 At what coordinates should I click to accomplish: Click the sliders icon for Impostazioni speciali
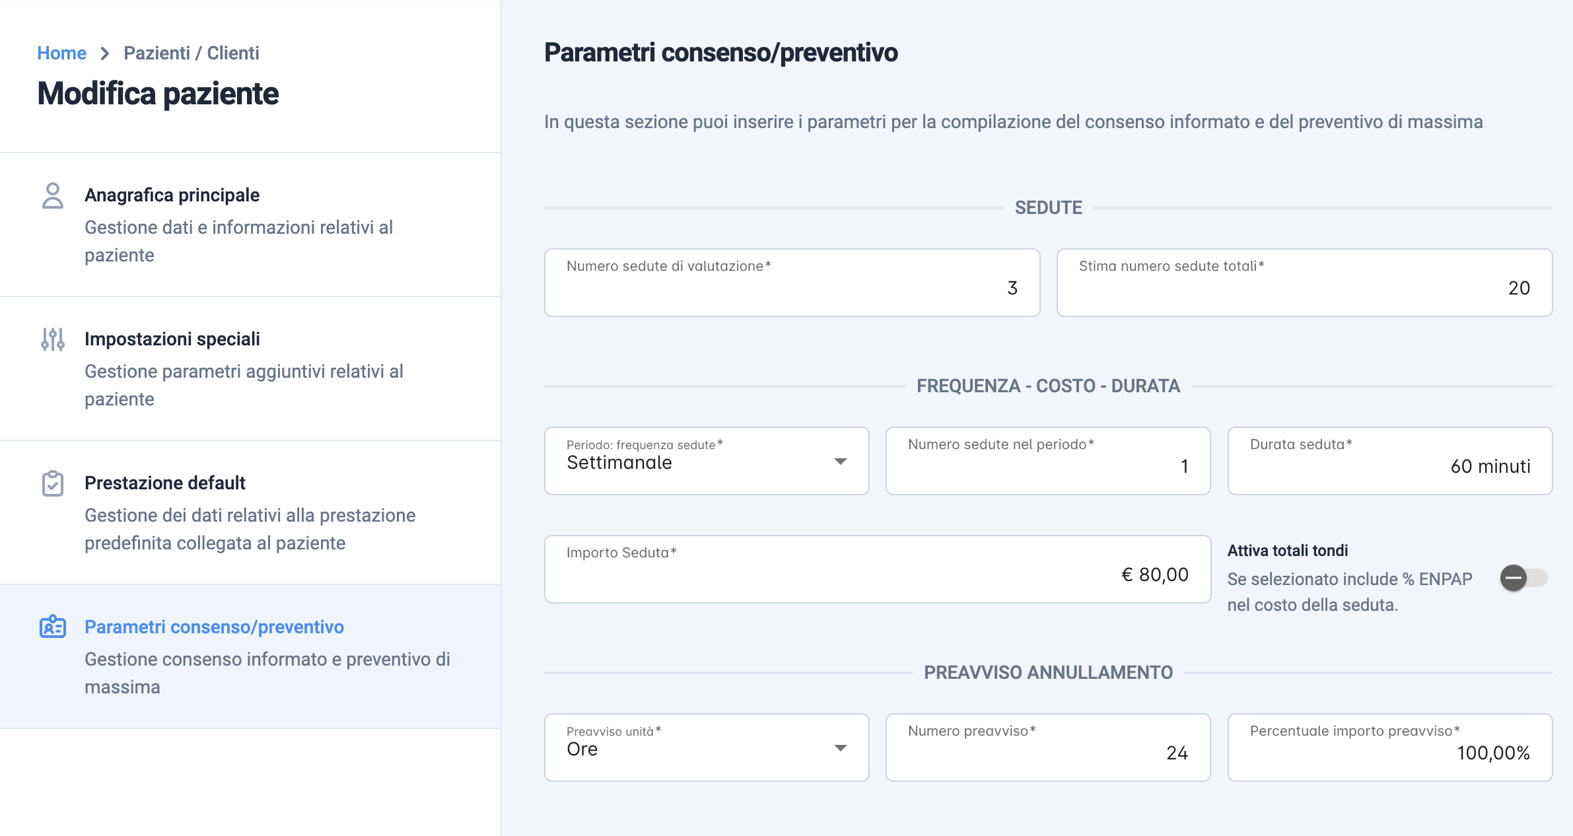click(53, 339)
